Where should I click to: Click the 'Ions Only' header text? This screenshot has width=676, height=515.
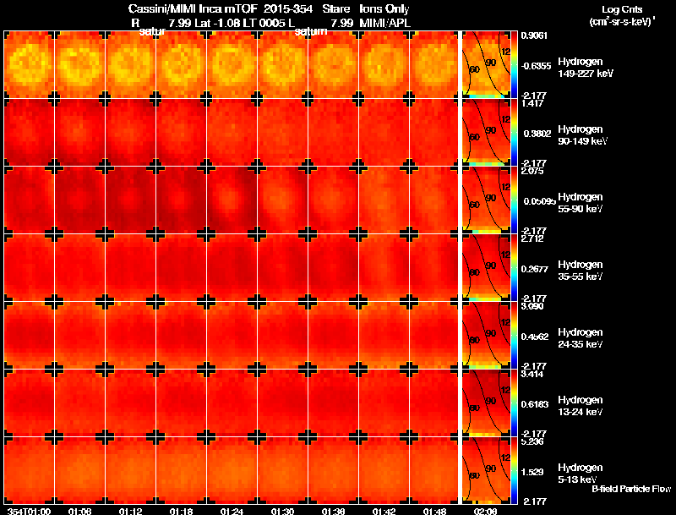pyautogui.click(x=384, y=9)
